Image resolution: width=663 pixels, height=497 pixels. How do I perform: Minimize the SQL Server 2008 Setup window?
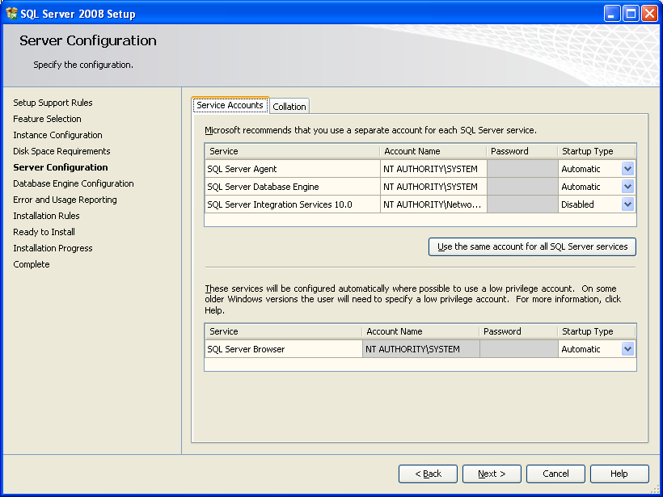[x=611, y=14]
